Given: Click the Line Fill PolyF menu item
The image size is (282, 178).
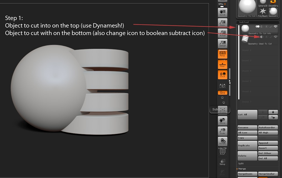Looking at the screenshot, I should click(x=222, y=151).
